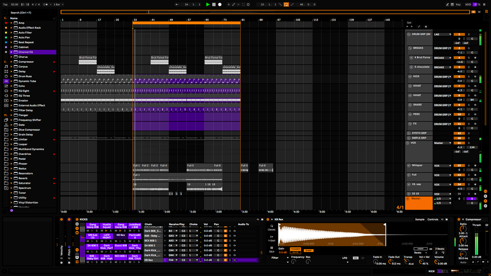491x276 pixels.
Task: Switch Simpler to Slice mode
Action: coord(272,250)
